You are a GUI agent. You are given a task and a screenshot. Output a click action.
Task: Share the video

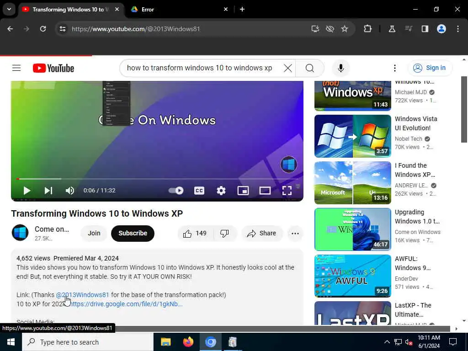point(261,233)
